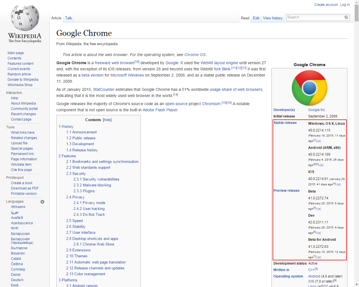The height and width of the screenshot is (287, 359).
Task: Jump to 1.4 Release history section
Action: [x=82, y=150]
